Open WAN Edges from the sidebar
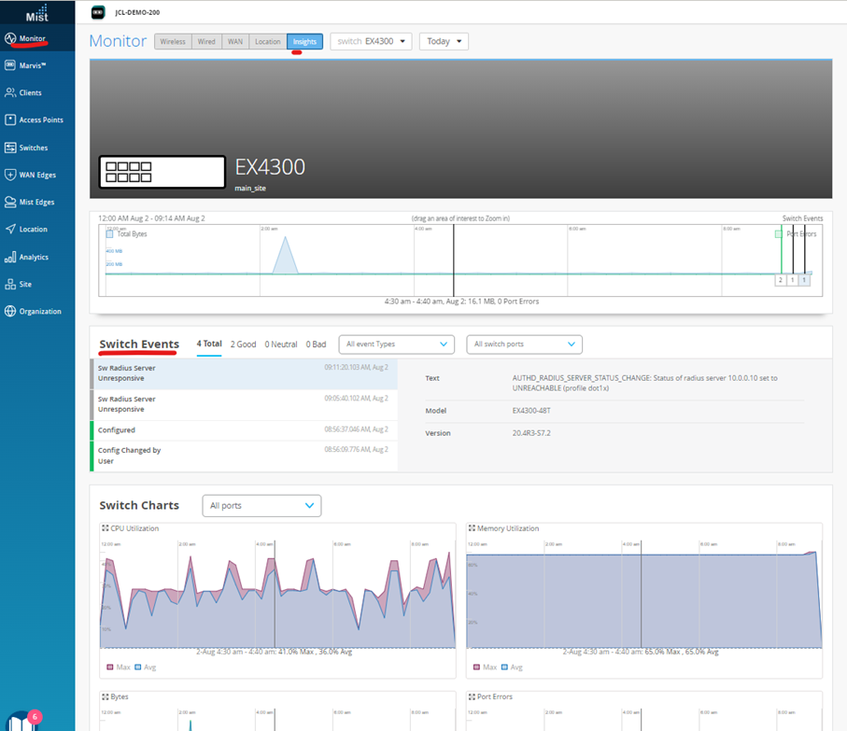 tap(37, 175)
